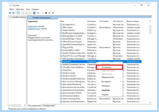Viewport: 159px width, 112px height.
Task: Click the gear icon of Shared PC Account Manager
Action: tap(61, 56)
